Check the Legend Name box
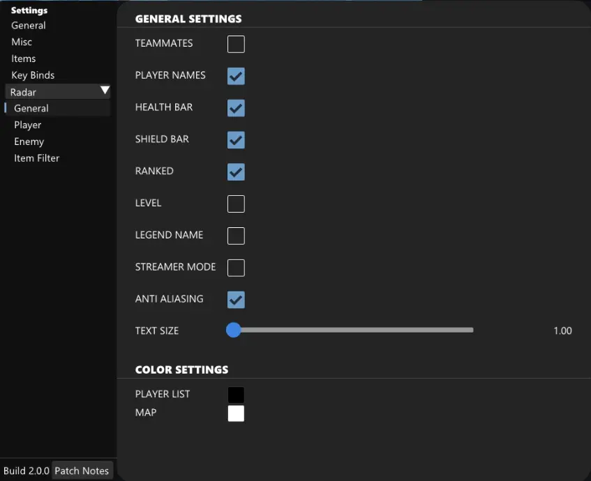The image size is (591, 481). (236, 236)
